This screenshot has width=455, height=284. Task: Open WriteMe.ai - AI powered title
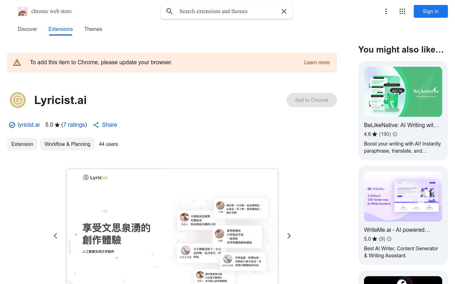click(397, 230)
